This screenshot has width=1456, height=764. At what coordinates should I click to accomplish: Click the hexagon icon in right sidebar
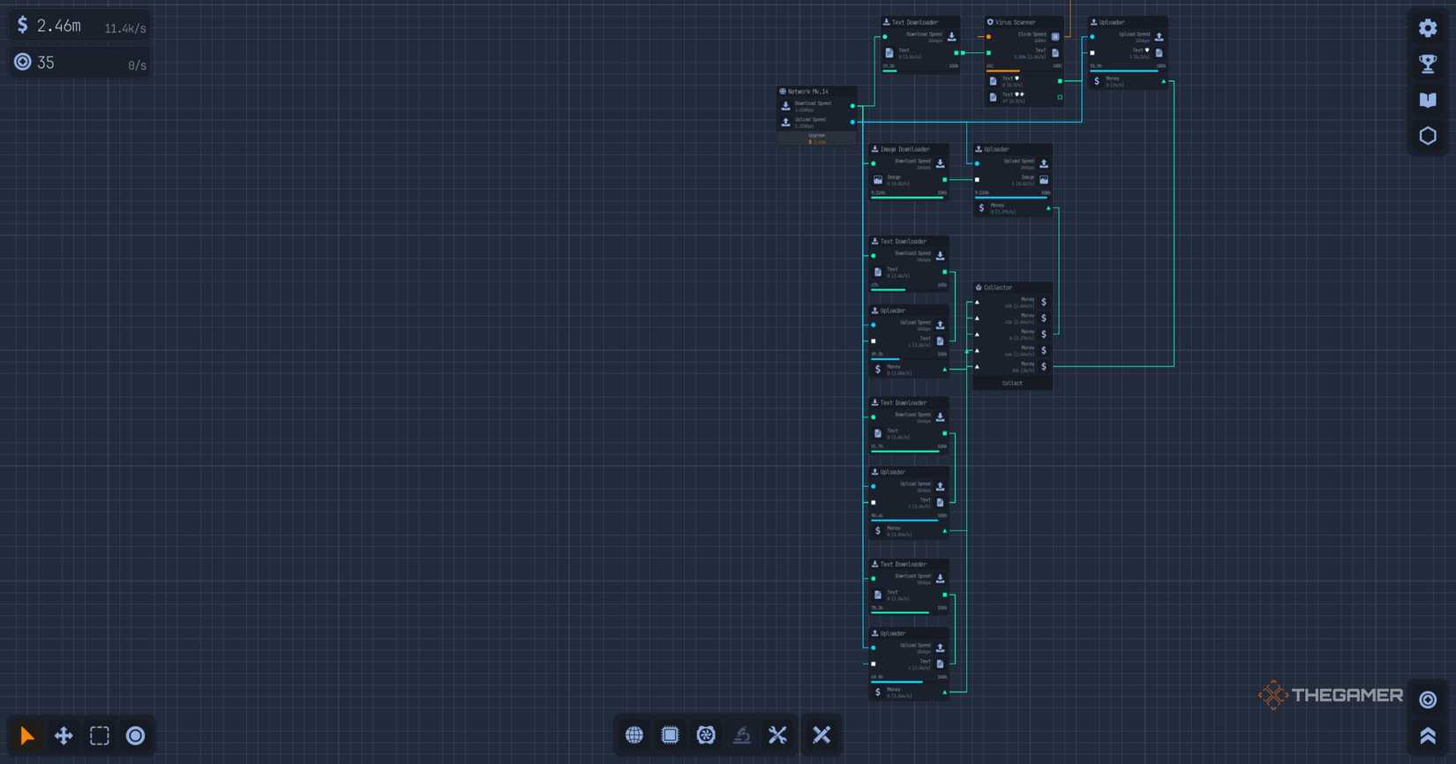1427,136
